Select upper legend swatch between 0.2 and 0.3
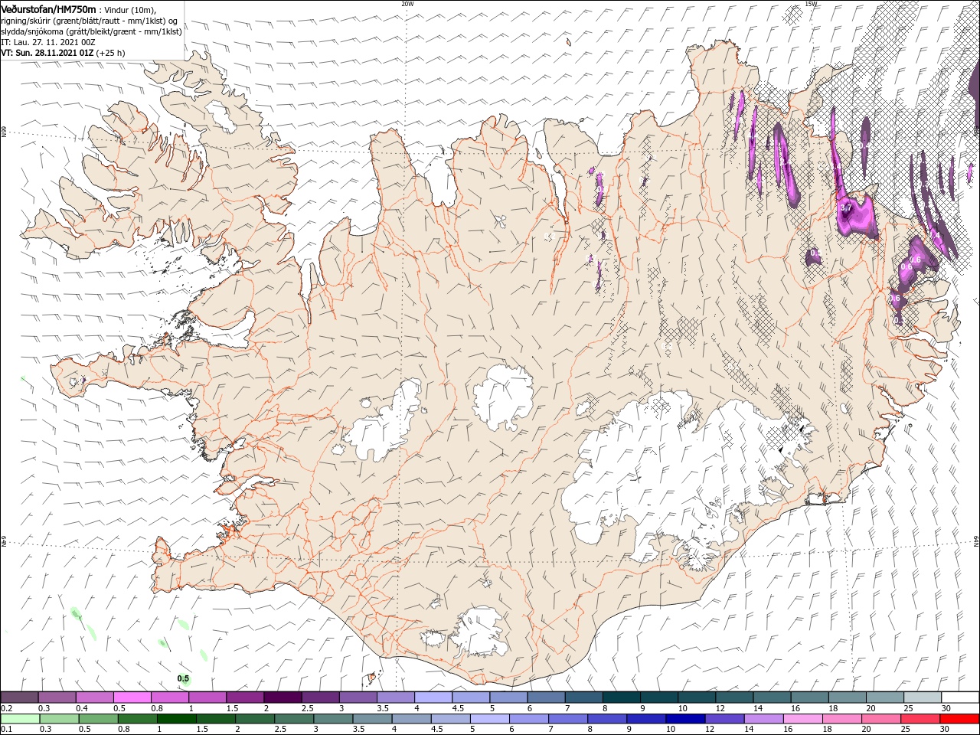The image size is (980, 735). pos(19,697)
